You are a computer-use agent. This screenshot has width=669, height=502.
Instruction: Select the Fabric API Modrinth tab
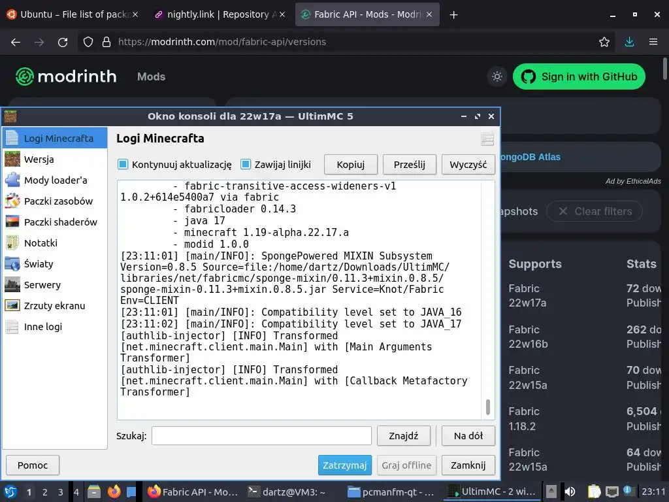click(x=367, y=14)
